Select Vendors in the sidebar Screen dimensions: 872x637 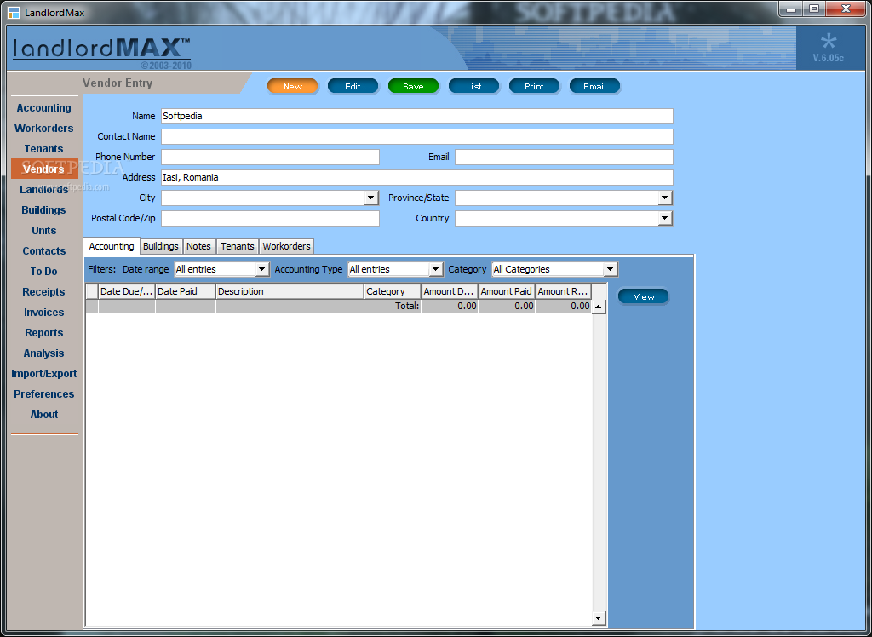[x=44, y=169]
